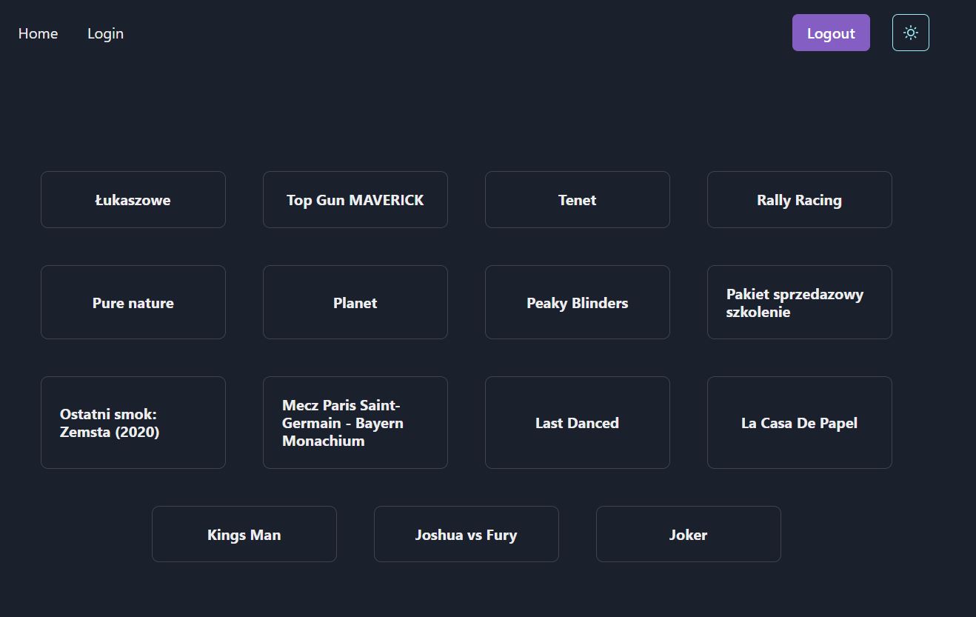
Task: Open the Łukaszowe tile
Action: coord(133,199)
